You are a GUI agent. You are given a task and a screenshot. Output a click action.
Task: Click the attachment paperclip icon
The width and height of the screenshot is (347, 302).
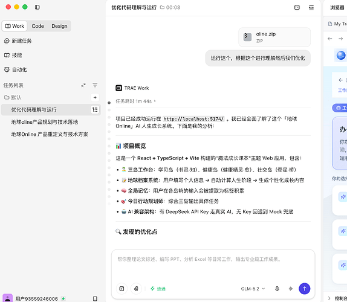136,289
